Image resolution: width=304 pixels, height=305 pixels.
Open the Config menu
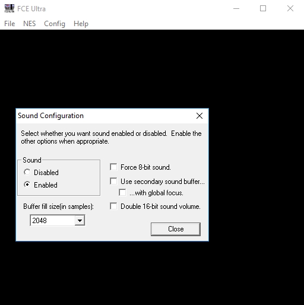(x=55, y=24)
